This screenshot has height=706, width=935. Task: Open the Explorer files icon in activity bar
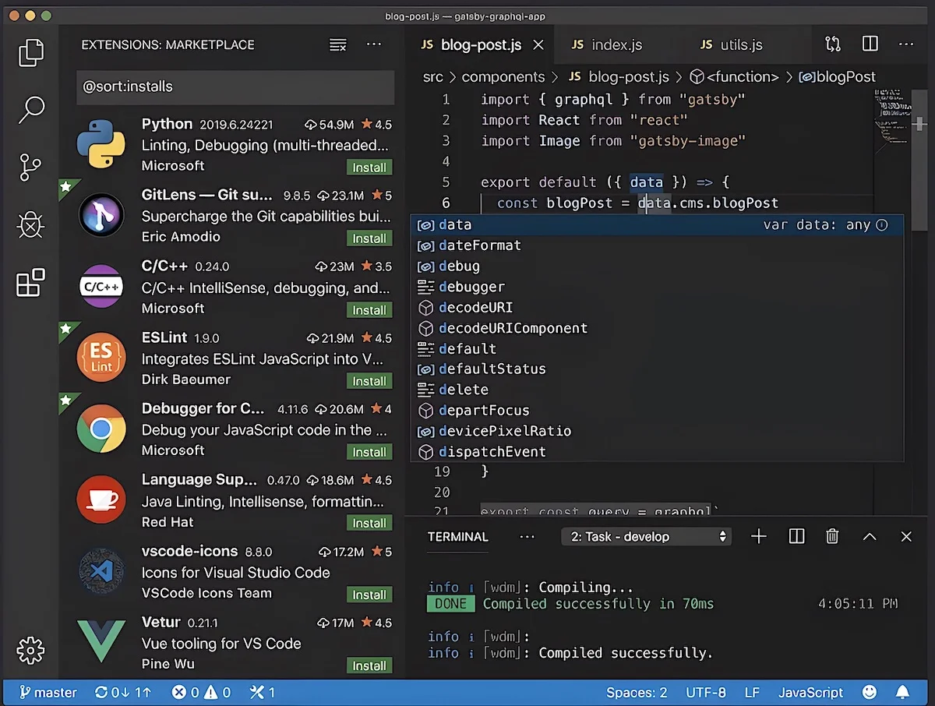click(30, 51)
